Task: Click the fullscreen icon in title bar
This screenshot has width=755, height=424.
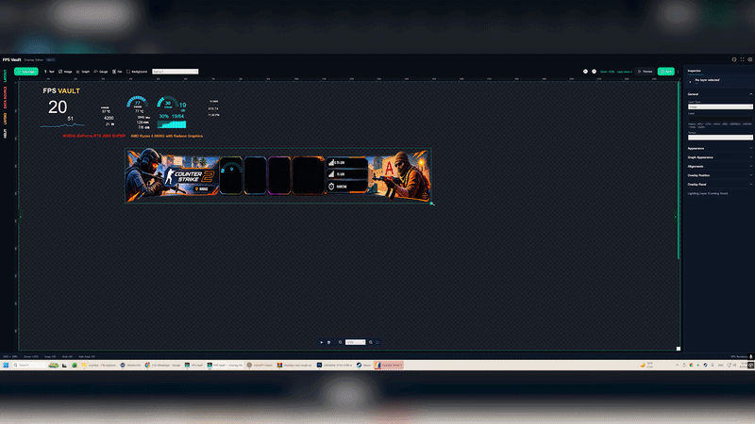Action: (x=742, y=59)
